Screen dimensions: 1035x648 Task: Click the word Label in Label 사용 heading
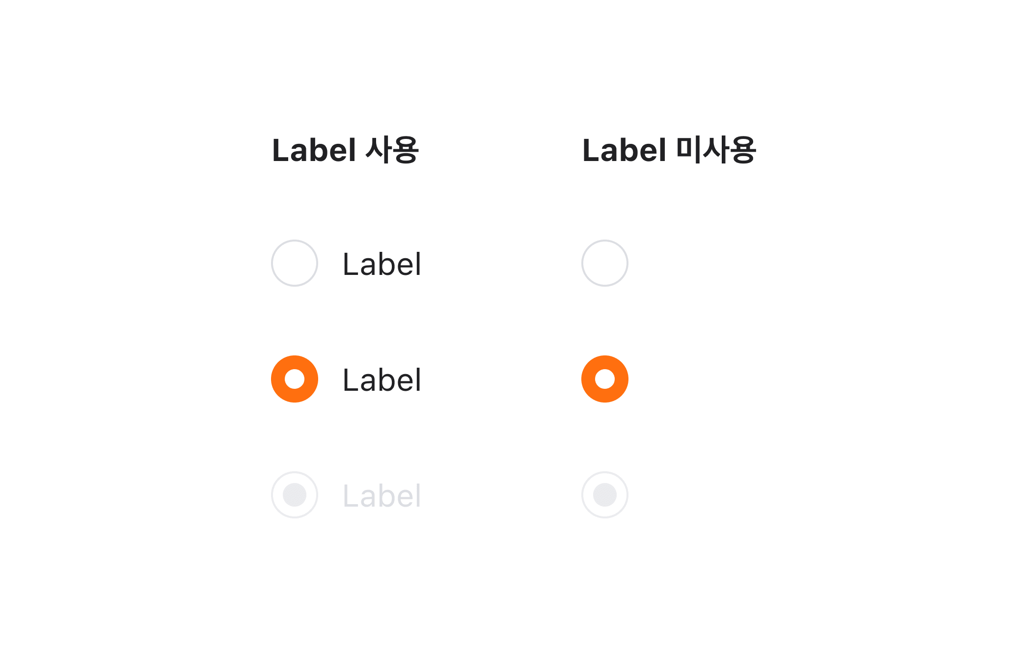point(314,150)
